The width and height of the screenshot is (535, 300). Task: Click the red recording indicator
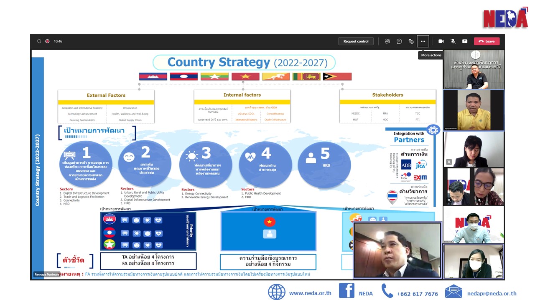pos(47,41)
